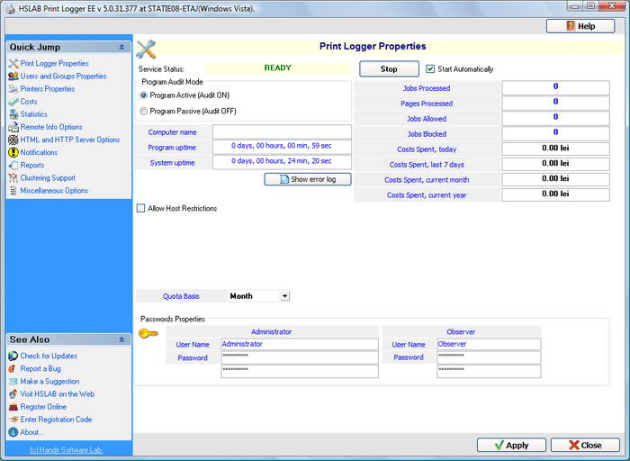Click the Check for Updates globe icon
Image resolution: width=630 pixels, height=461 pixels.
click(x=13, y=356)
